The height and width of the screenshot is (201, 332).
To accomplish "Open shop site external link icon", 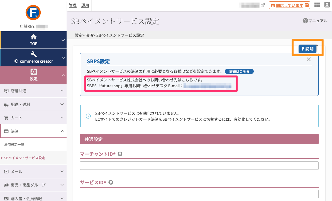I will [x=263, y=5].
